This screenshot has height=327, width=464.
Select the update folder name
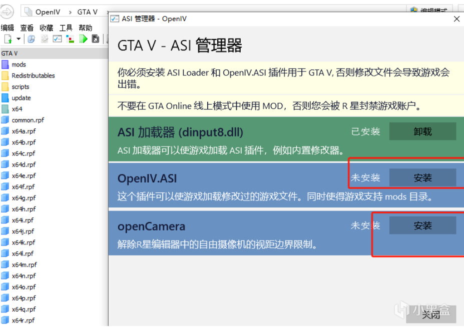(x=21, y=98)
